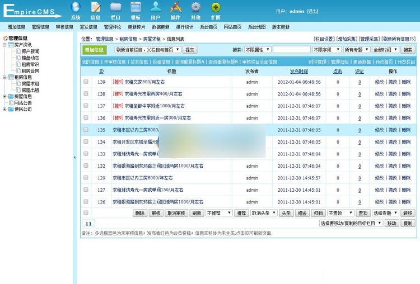Open the 信息 notepad icon

(96, 7)
